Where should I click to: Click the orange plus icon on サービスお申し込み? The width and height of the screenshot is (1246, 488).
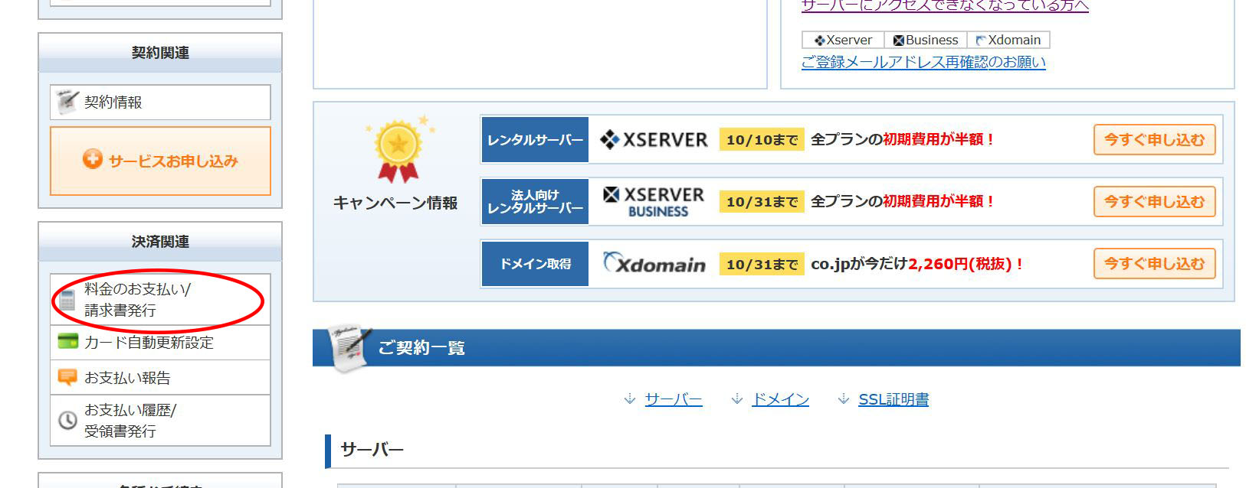click(93, 159)
